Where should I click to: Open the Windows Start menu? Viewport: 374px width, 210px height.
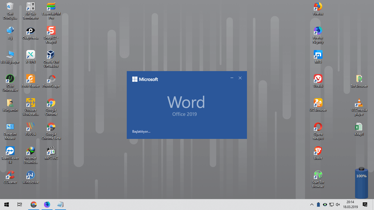(7, 205)
